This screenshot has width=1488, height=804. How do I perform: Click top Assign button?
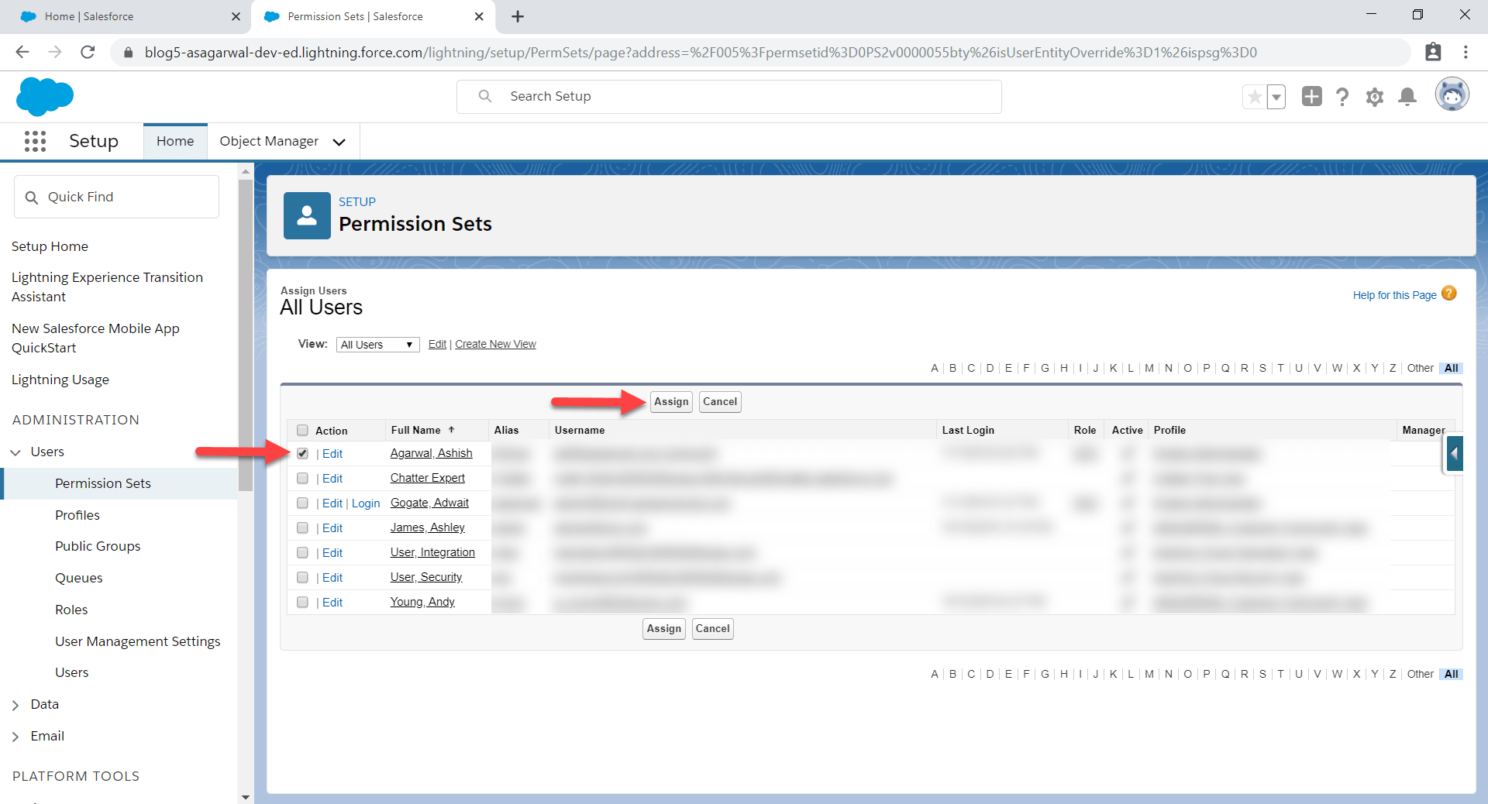coord(671,401)
